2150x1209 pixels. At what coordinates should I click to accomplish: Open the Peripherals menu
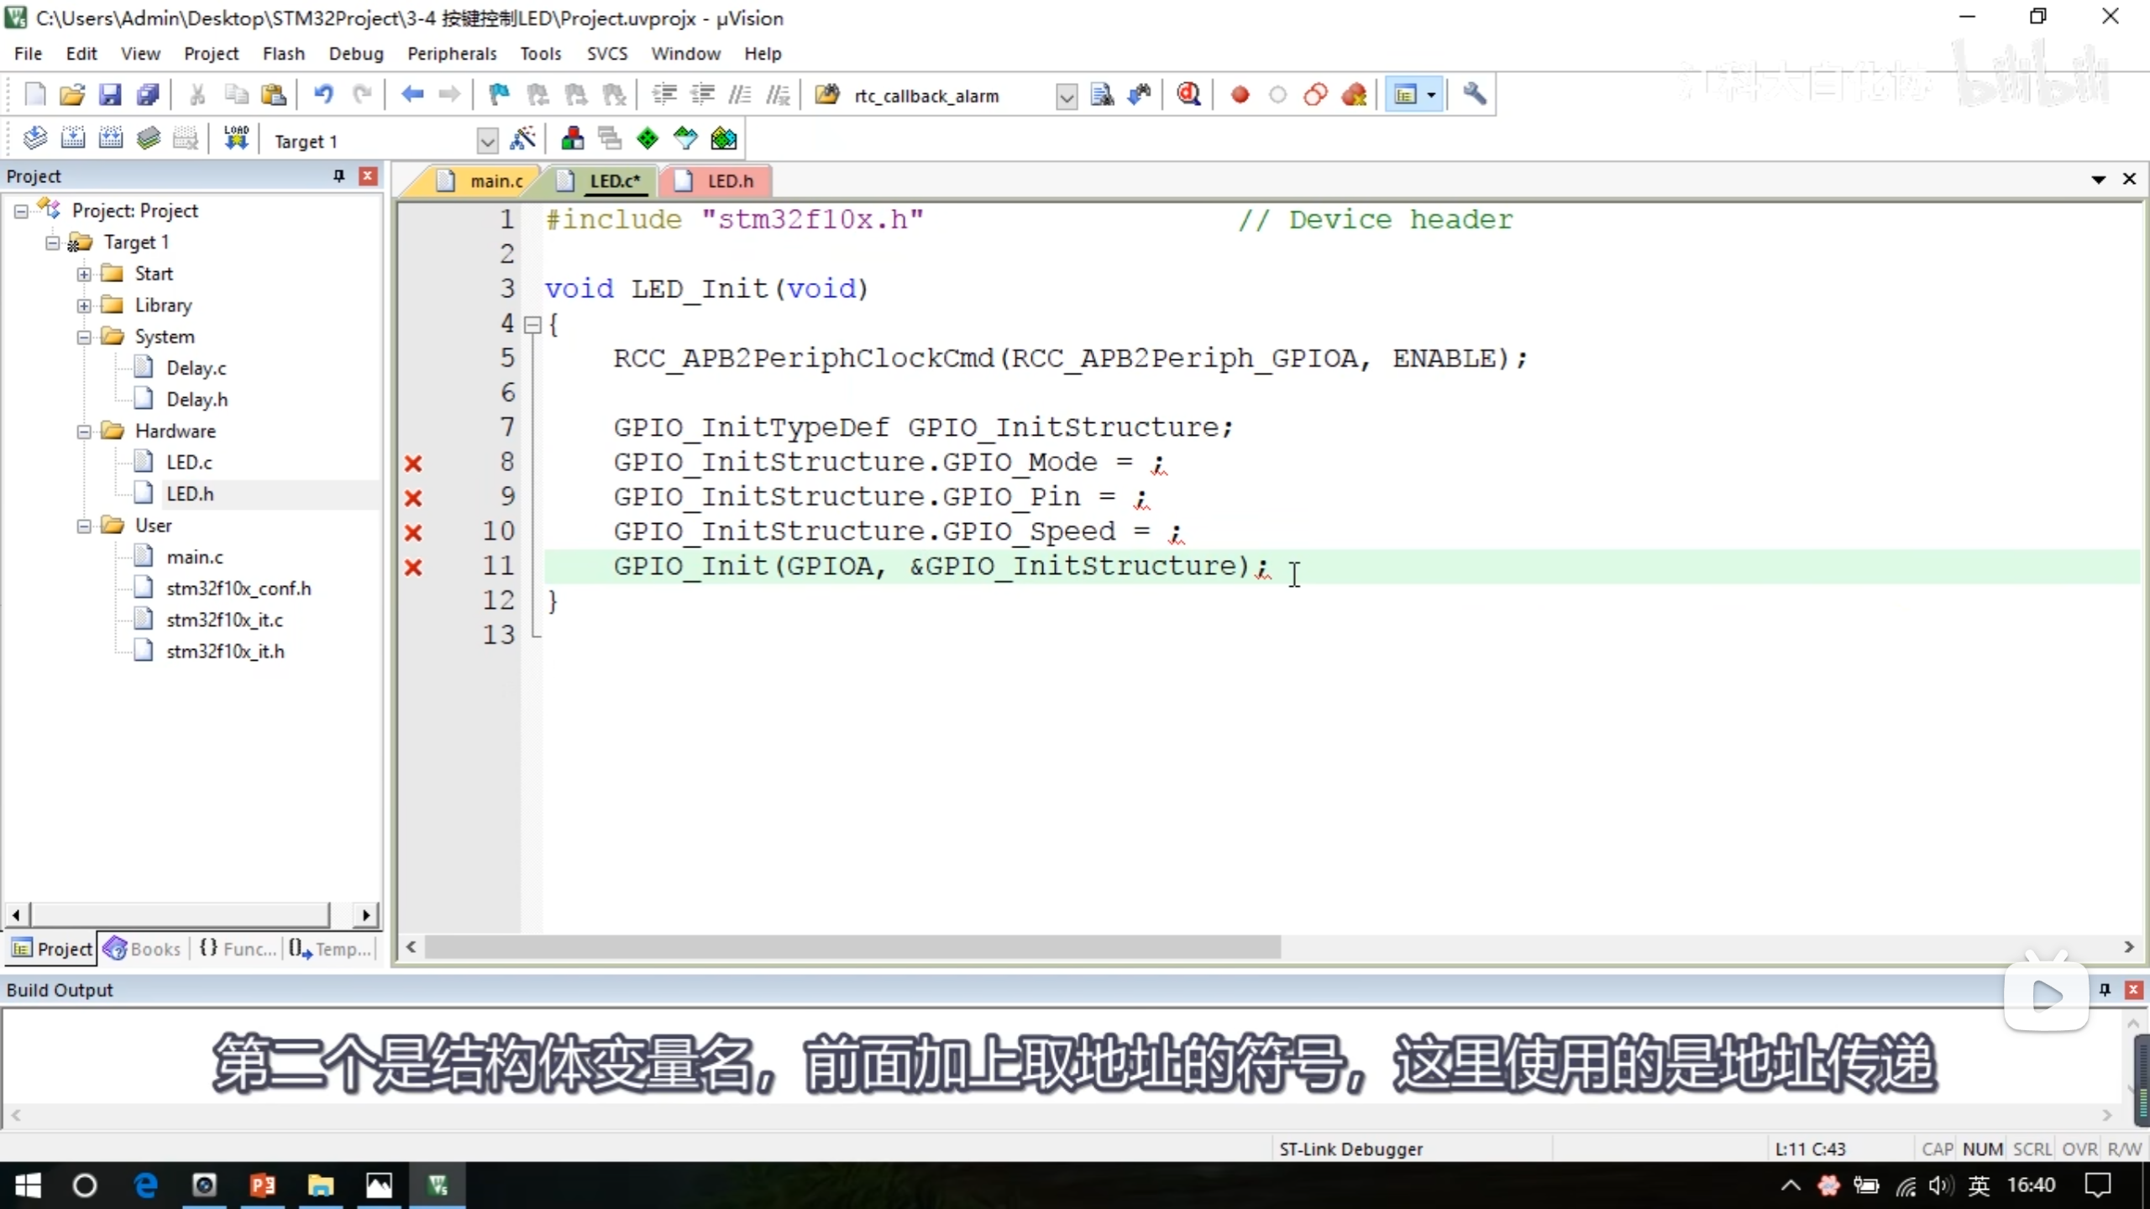[452, 54]
